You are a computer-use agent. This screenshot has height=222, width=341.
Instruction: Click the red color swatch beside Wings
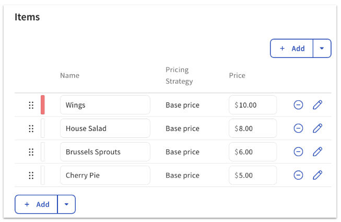coord(43,105)
